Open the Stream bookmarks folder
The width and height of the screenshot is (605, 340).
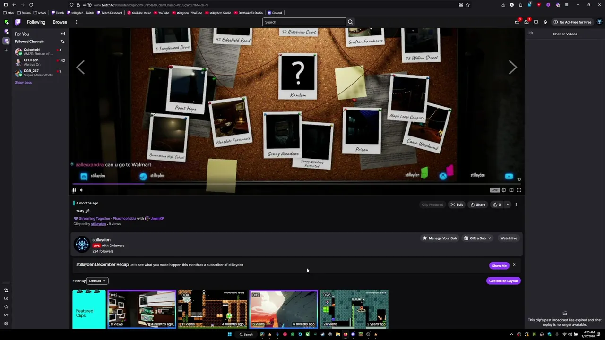(24, 13)
